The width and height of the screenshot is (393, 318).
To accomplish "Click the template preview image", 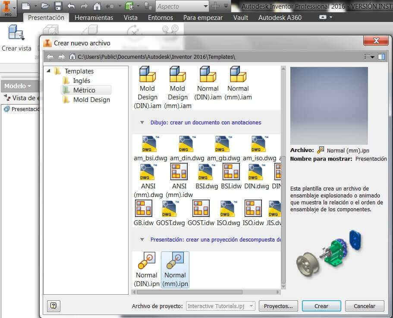I will (x=329, y=105).
